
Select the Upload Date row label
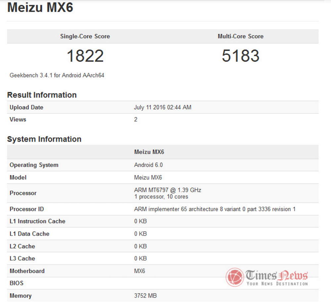pyautogui.click(x=26, y=107)
